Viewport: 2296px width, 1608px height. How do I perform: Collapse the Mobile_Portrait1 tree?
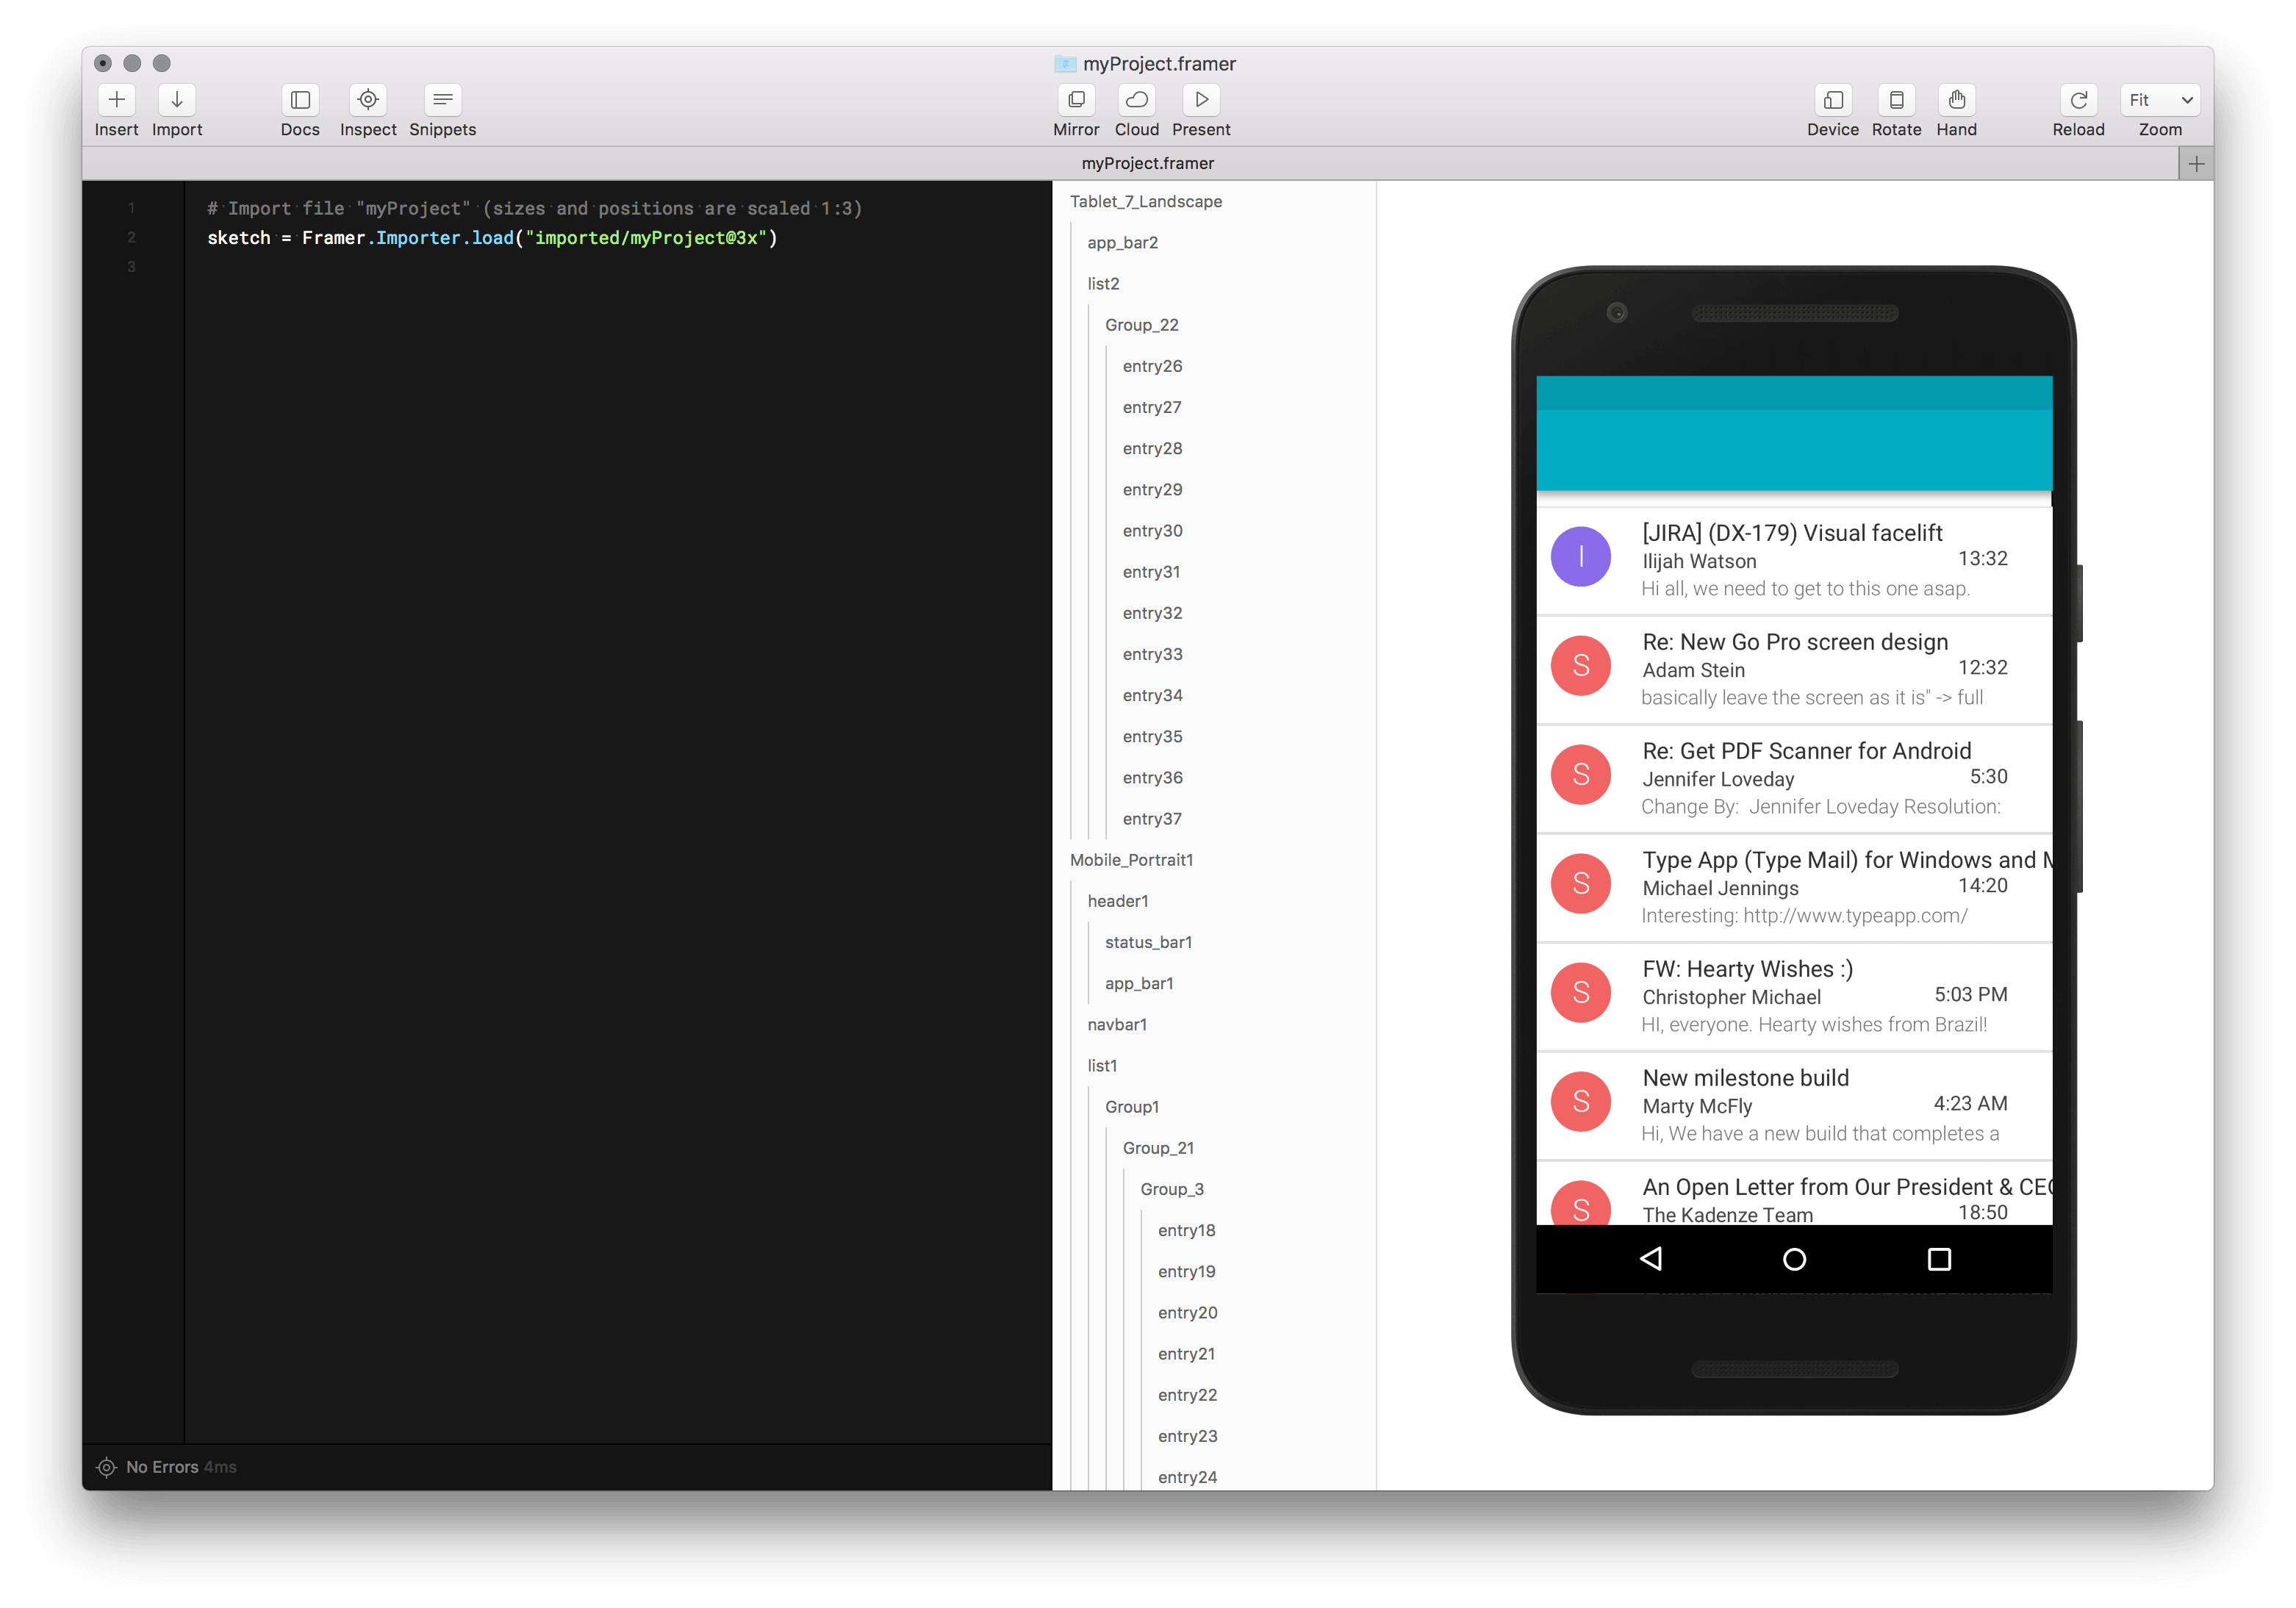pyautogui.click(x=1132, y=859)
